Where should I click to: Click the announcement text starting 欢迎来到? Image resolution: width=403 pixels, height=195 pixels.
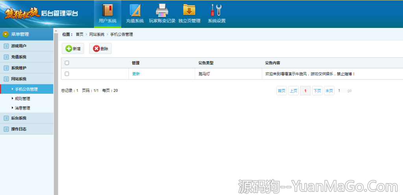[x=310, y=74]
